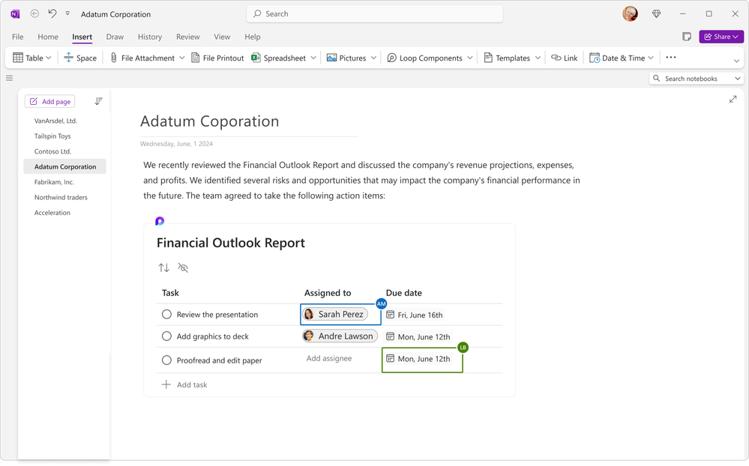Hide completed tasks using the eye-slash icon
The image size is (749, 466).
(183, 267)
